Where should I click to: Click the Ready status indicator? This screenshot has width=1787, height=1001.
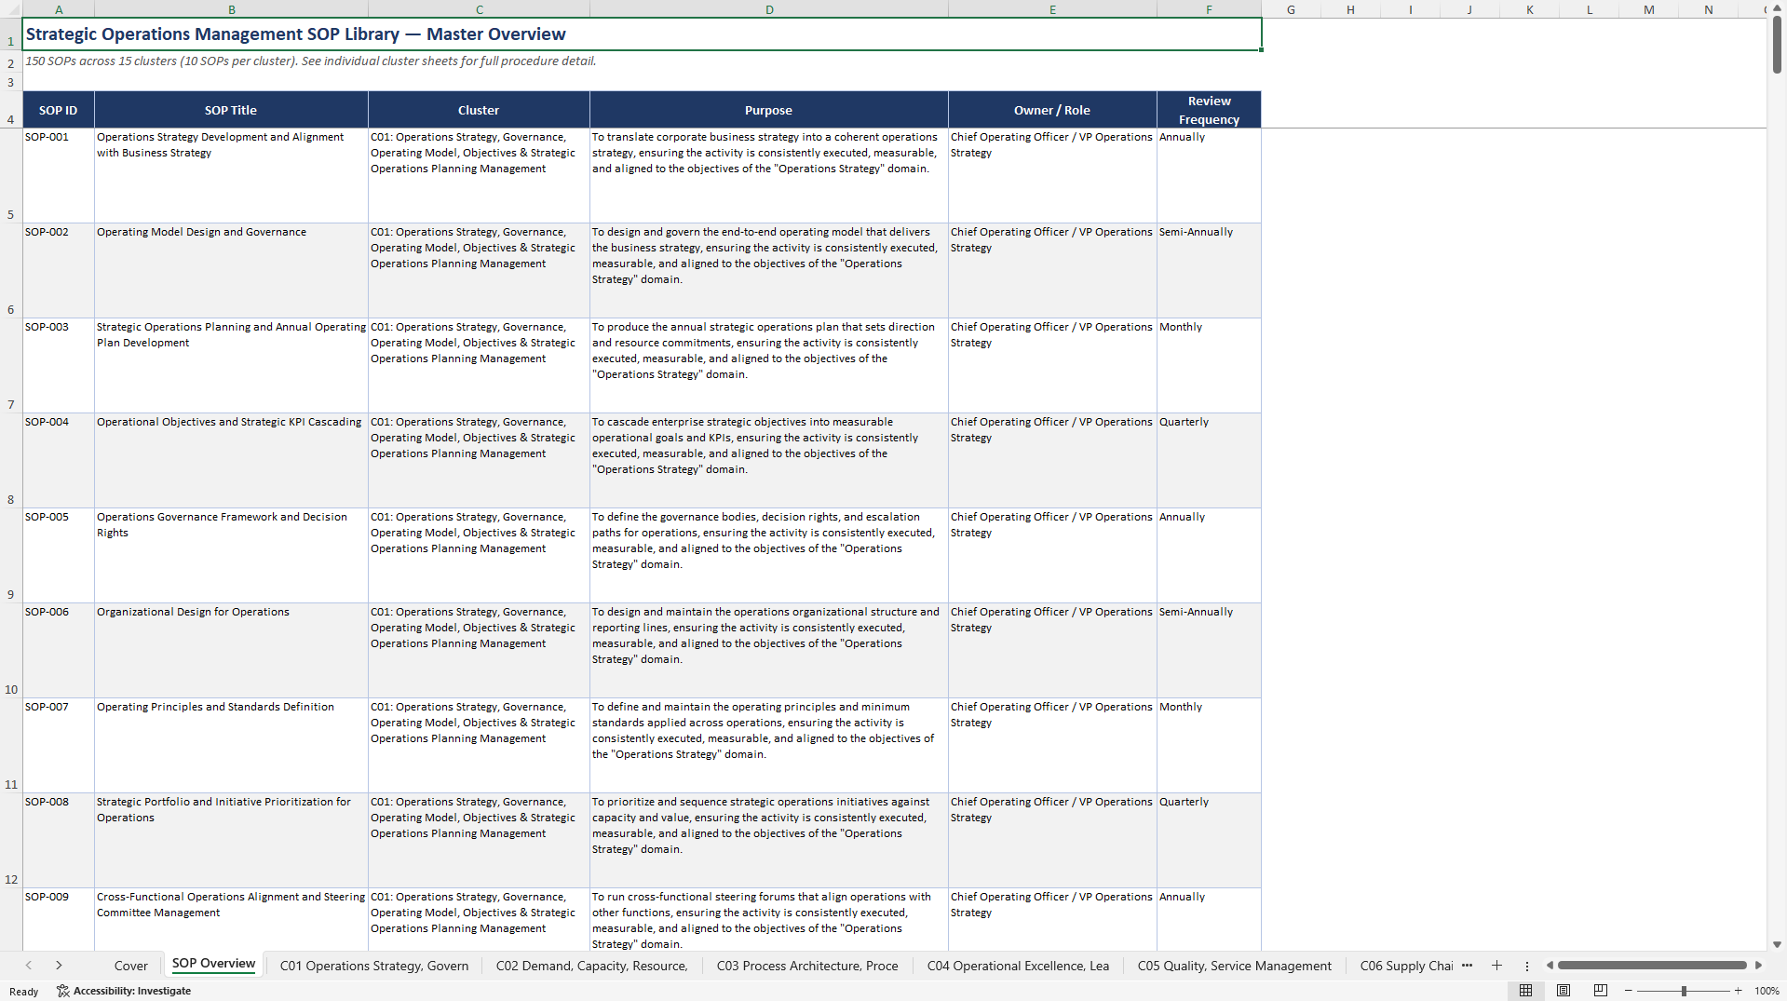pos(24,991)
